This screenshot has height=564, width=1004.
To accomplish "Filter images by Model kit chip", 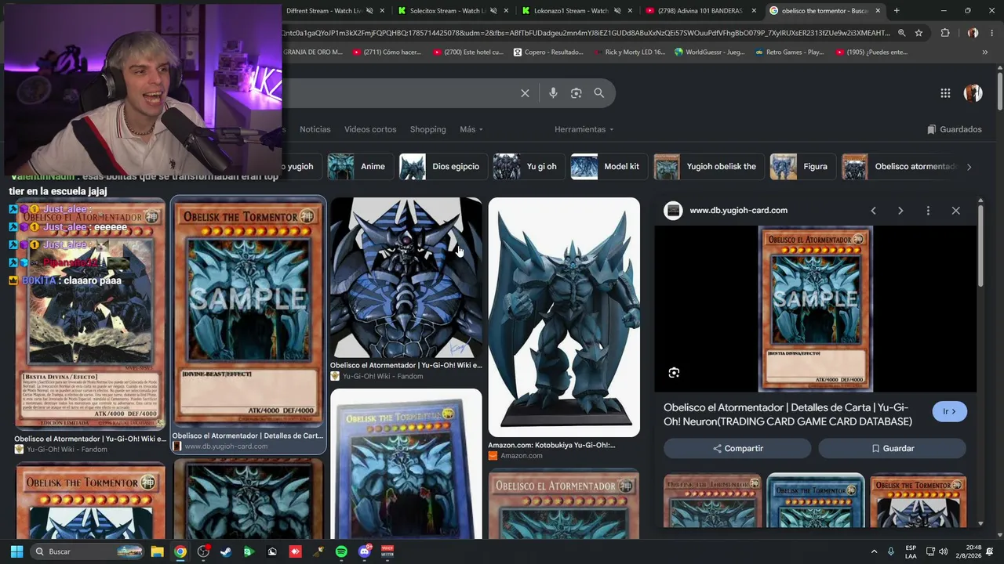I will coord(608,166).
